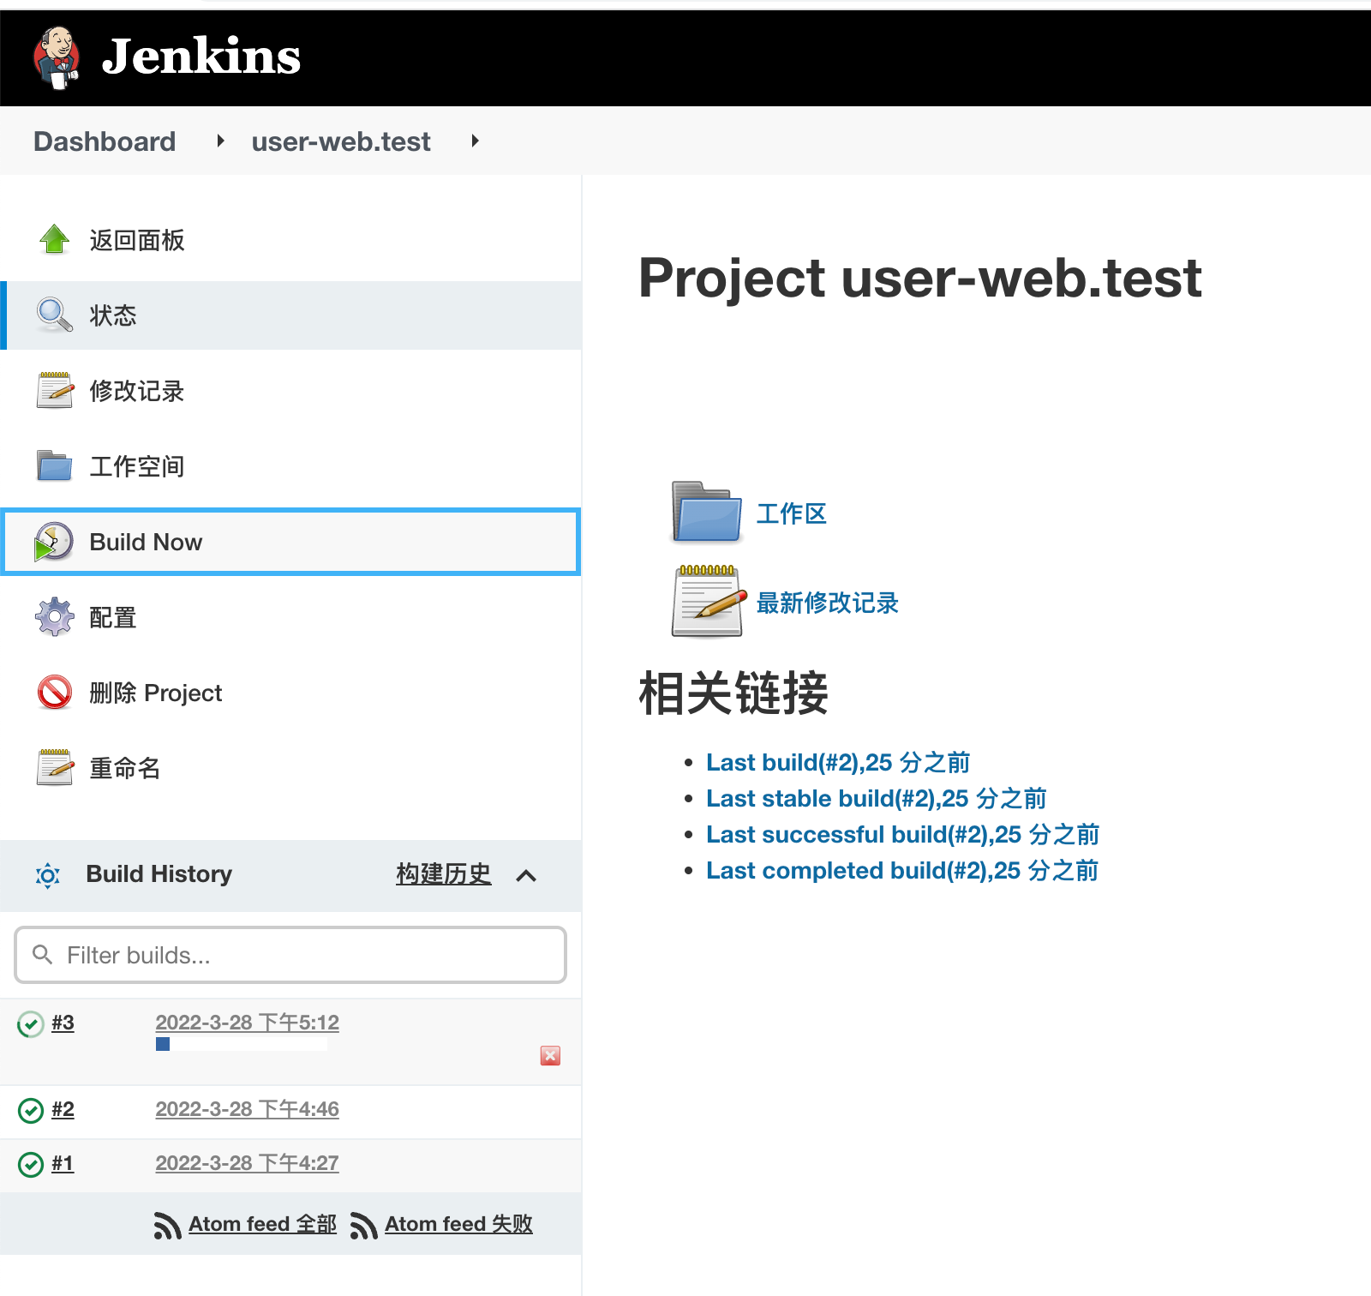
Task: Click the large folder 工作区 icon
Action: [x=706, y=512]
